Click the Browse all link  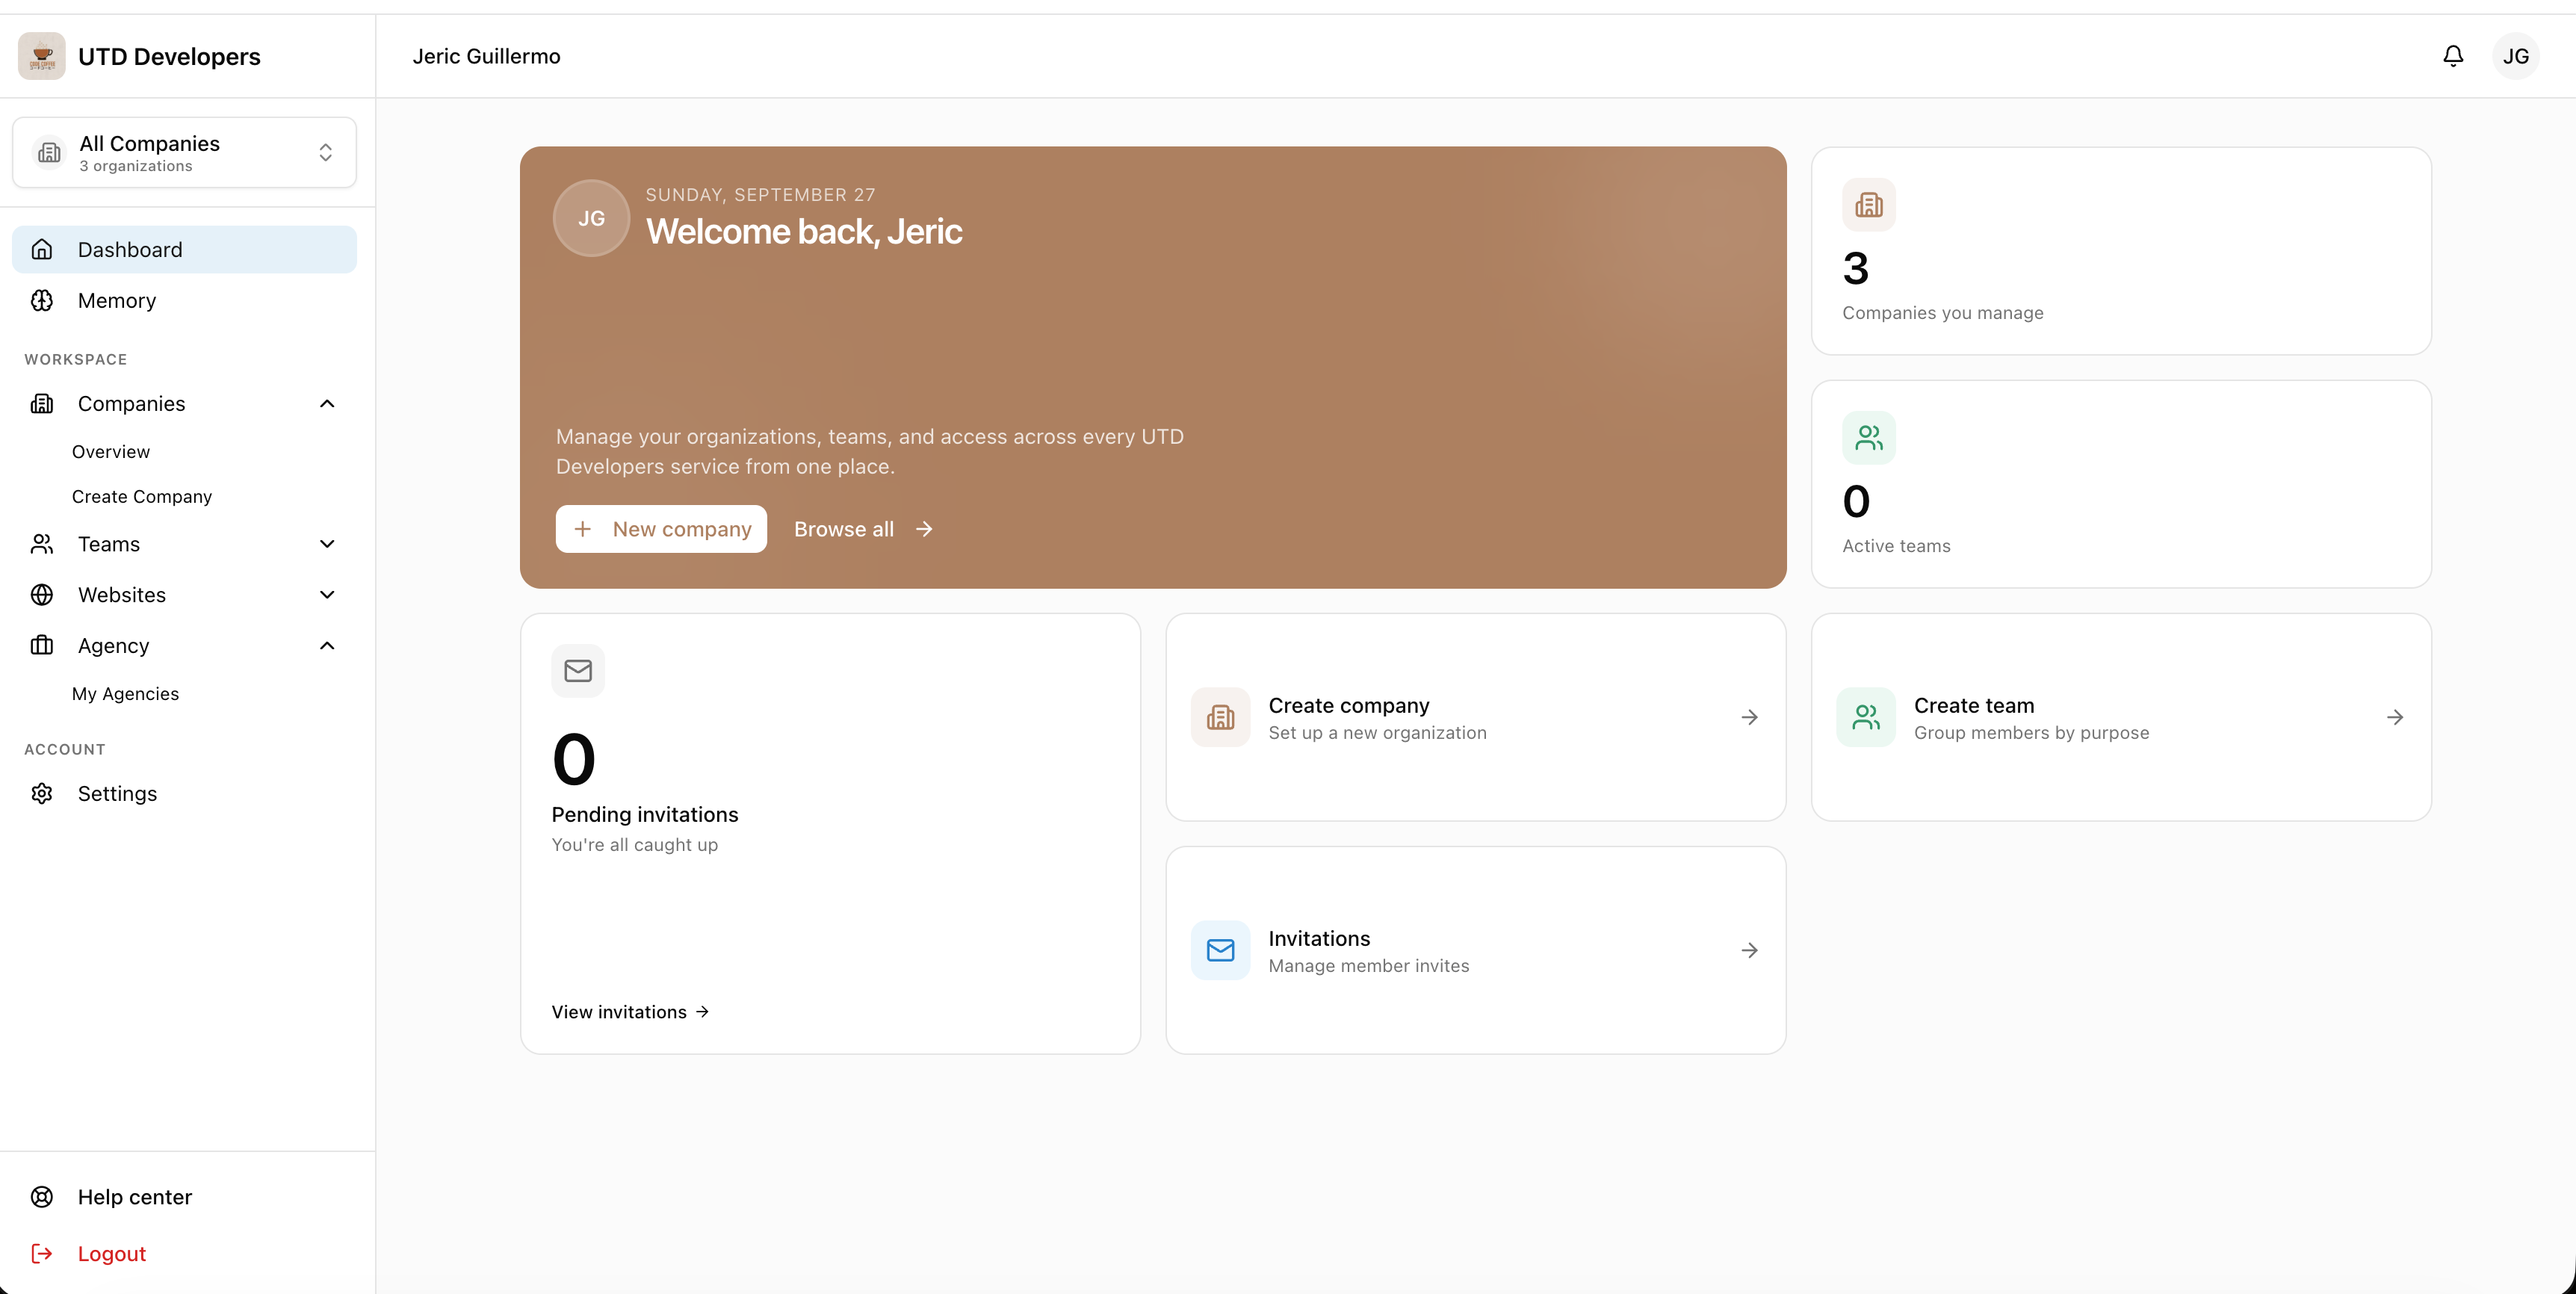pyautogui.click(x=863, y=529)
